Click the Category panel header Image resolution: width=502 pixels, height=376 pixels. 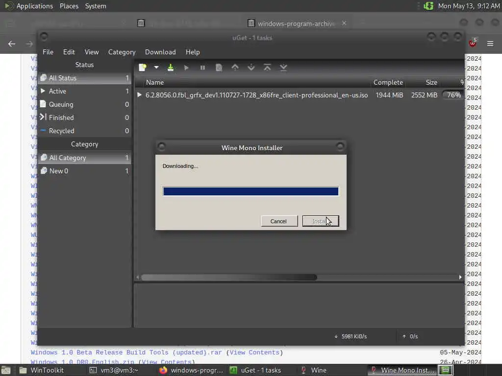point(84,144)
